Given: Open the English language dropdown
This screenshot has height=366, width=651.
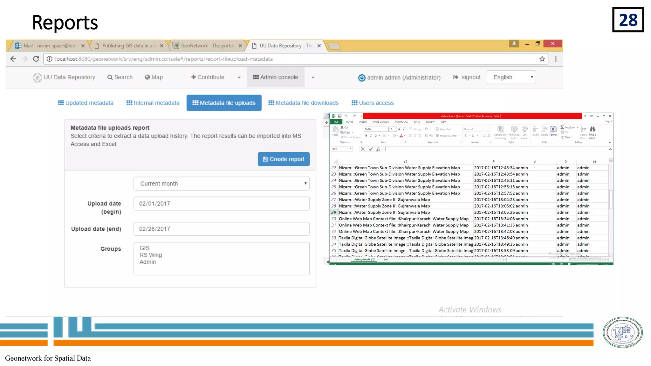Looking at the screenshot, I should pyautogui.click(x=511, y=77).
